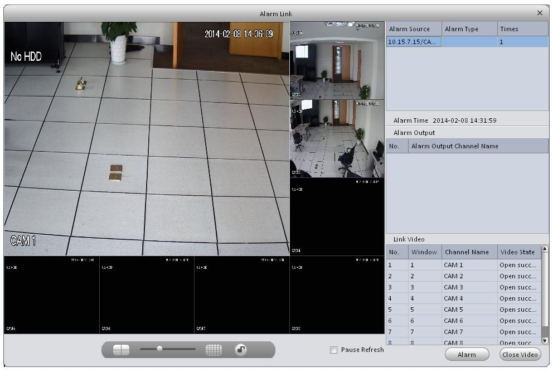Click the Link Video scrollbar down arrow
The image size is (553, 372).
tap(545, 341)
